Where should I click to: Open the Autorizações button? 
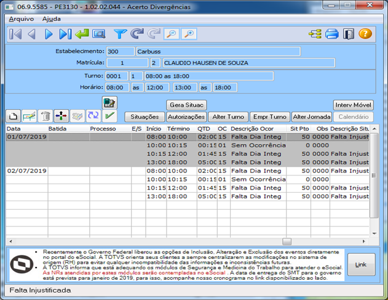point(186,117)
